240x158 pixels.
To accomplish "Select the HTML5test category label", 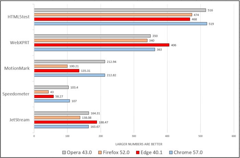I will (19, 17).
